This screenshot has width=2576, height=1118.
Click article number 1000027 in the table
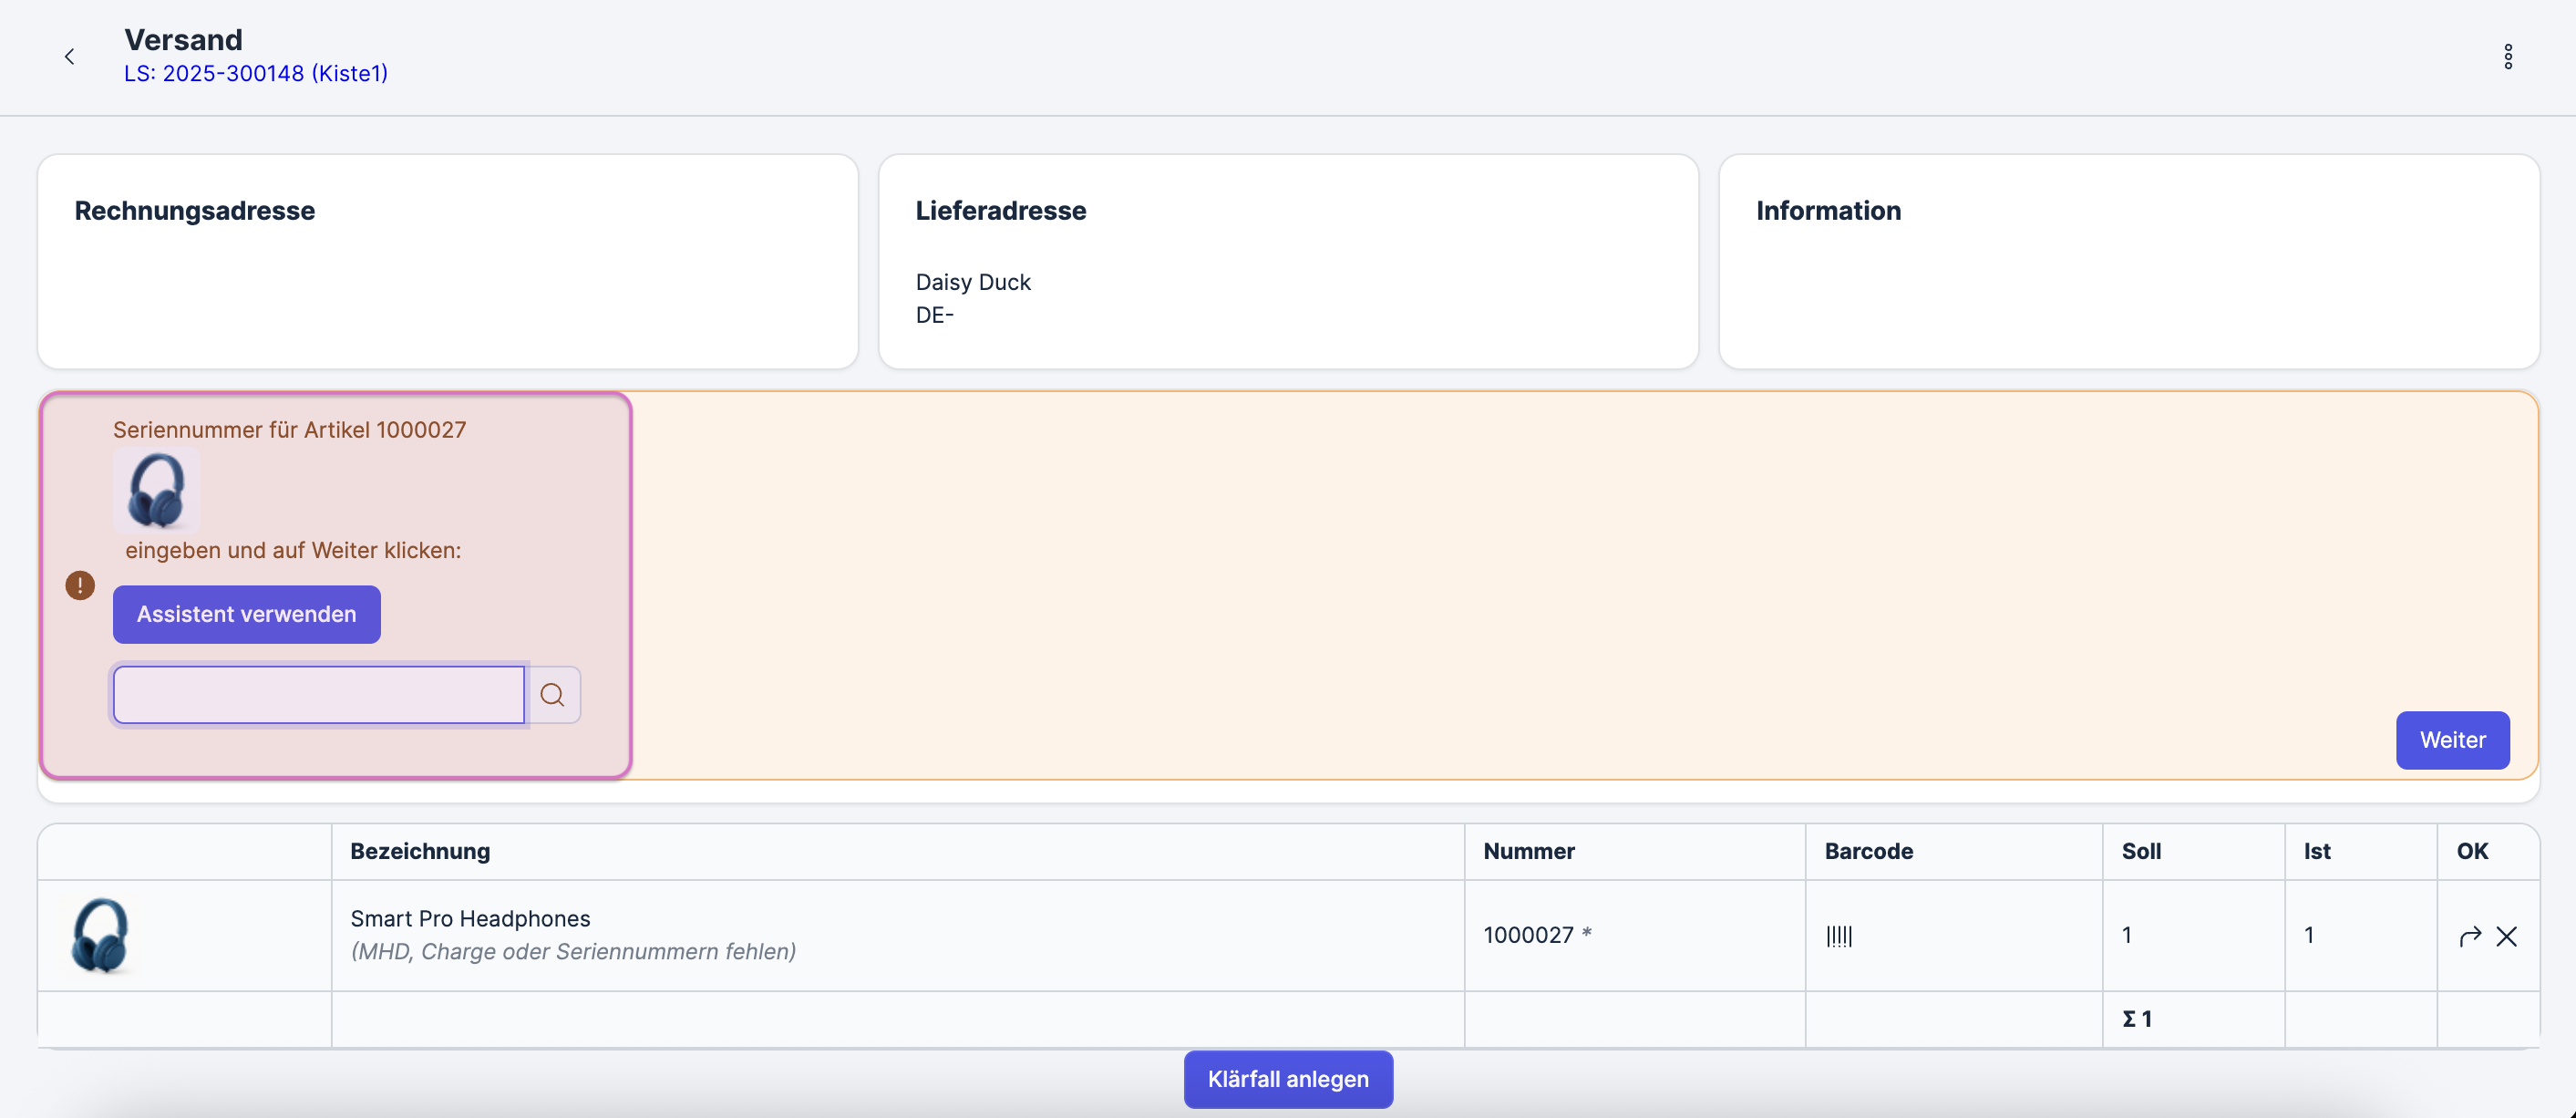pyautogui.click(x=1528, y=935)
